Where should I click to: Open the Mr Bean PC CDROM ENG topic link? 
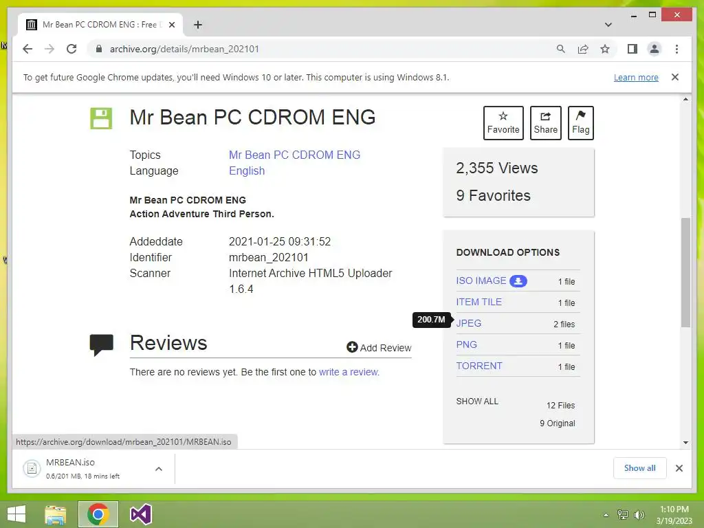[294, 155]
